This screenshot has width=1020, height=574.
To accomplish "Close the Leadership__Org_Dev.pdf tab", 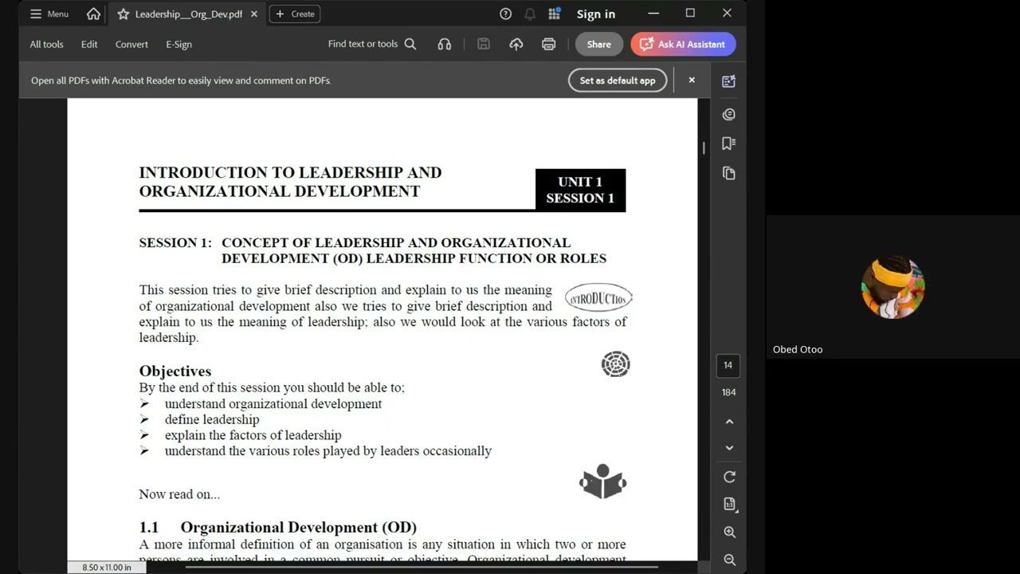I will [x=254, y=14].
